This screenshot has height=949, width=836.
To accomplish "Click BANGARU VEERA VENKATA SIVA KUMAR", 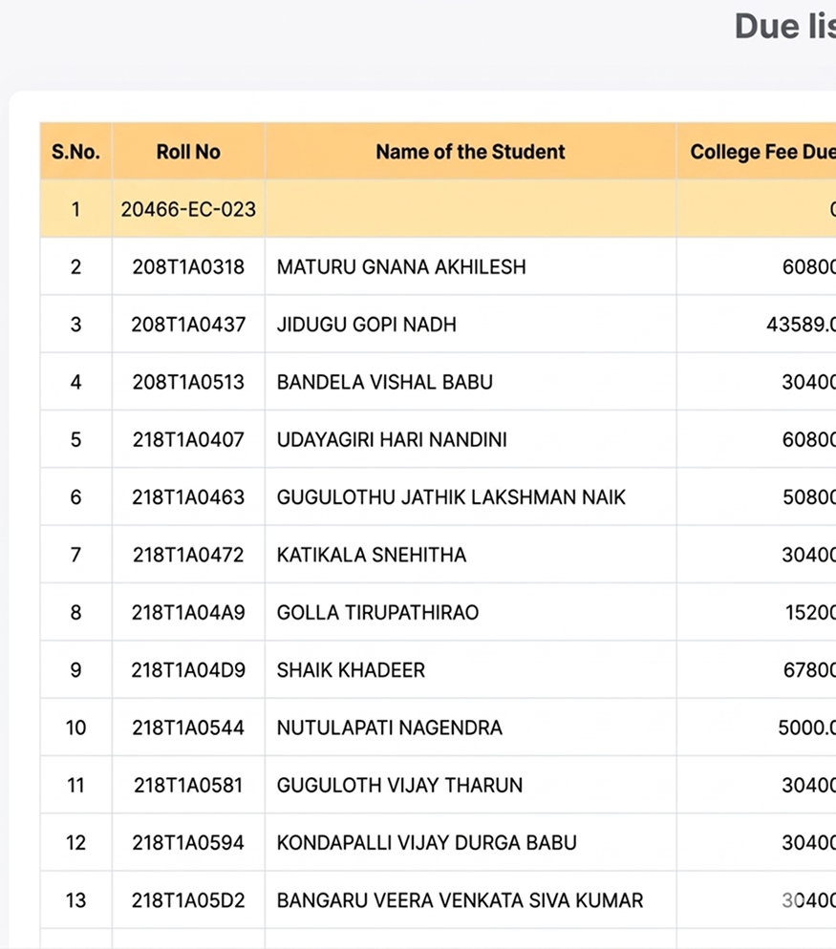I will pyautogui.click(x=460, y=900).
